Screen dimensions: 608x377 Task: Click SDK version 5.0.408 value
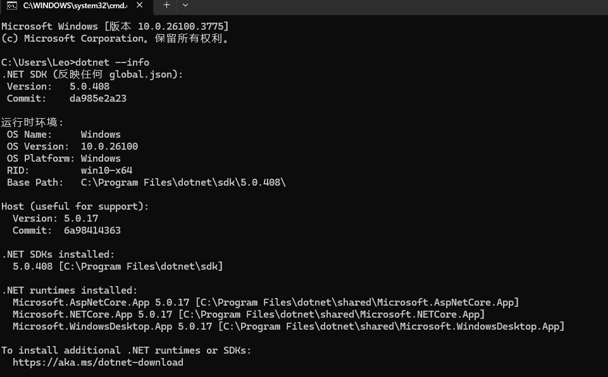[89, 87]
